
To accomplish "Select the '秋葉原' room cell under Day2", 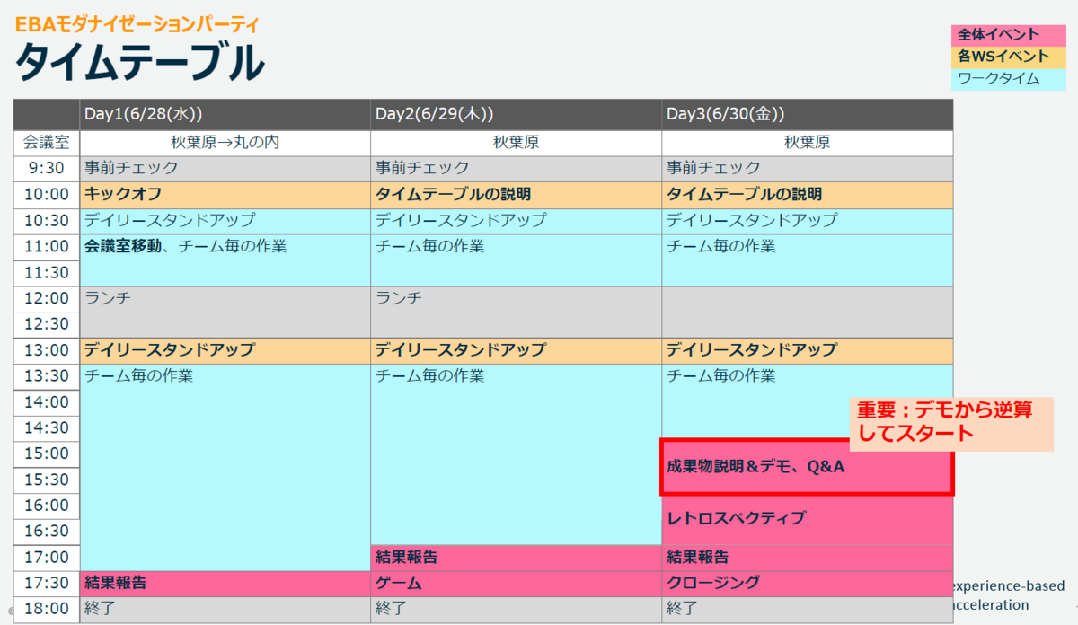I will pos(517,143).
